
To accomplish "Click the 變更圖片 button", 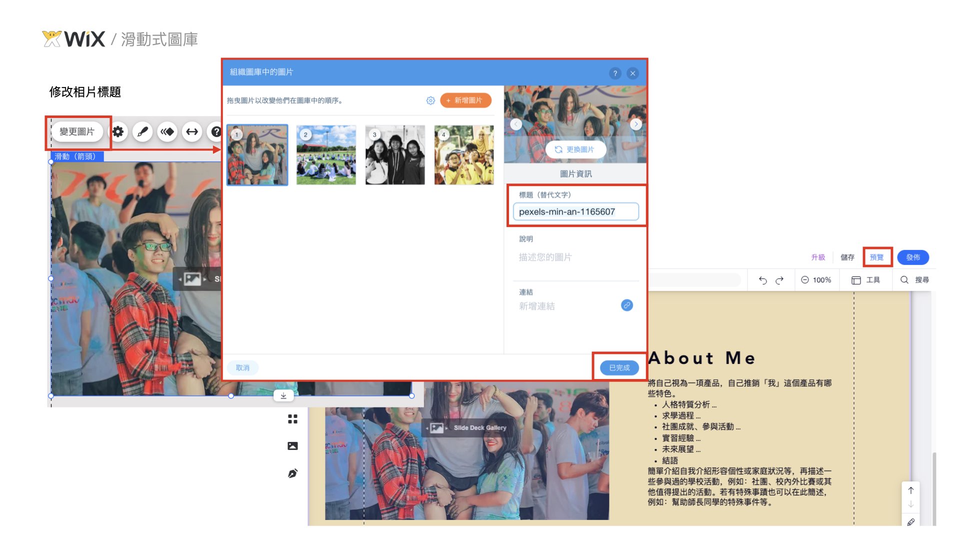I will pyautogui.click(x=77, y=131).
